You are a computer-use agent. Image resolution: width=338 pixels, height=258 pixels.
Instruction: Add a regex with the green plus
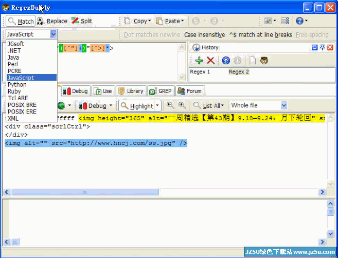pyautogui.click(x=199, y=61)
